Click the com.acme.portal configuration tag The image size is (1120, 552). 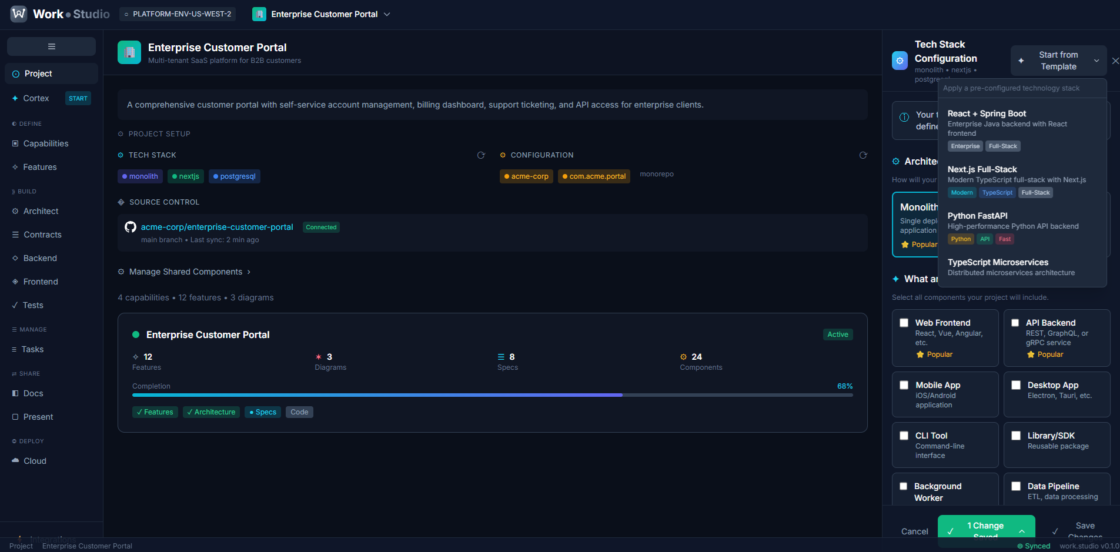pyautogui.click(x=594, y=176)
